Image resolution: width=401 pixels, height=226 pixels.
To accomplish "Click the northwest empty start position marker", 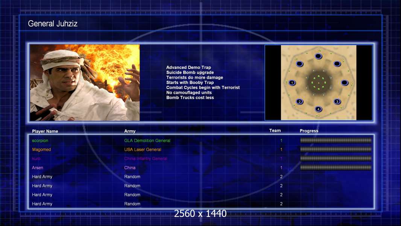I will click(299, 64).
